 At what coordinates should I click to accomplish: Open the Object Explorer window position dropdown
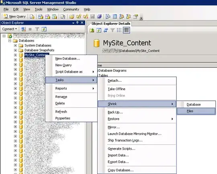74,23
